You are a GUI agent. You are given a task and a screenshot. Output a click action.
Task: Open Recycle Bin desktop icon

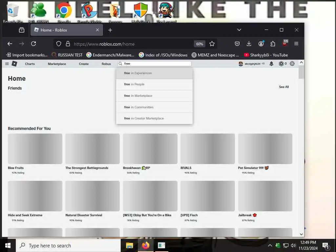pyautogui.click(x=13, y=12)
